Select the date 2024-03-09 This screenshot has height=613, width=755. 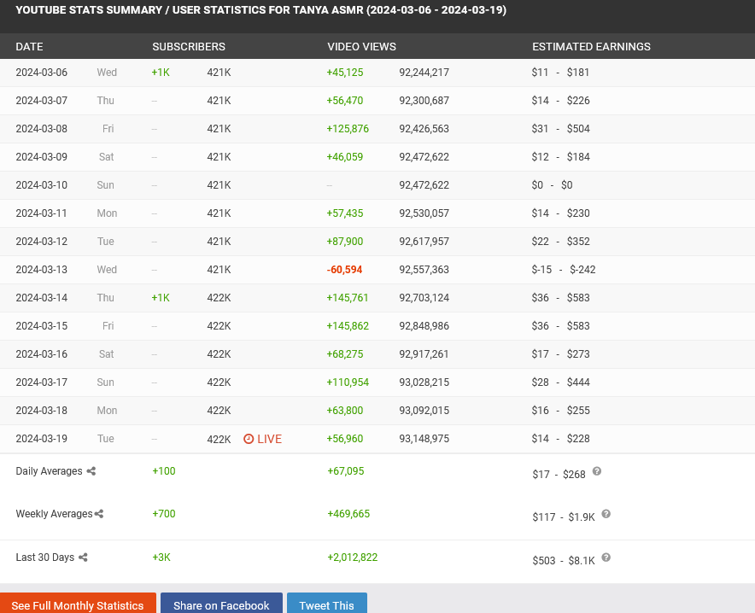click(41, 157)
